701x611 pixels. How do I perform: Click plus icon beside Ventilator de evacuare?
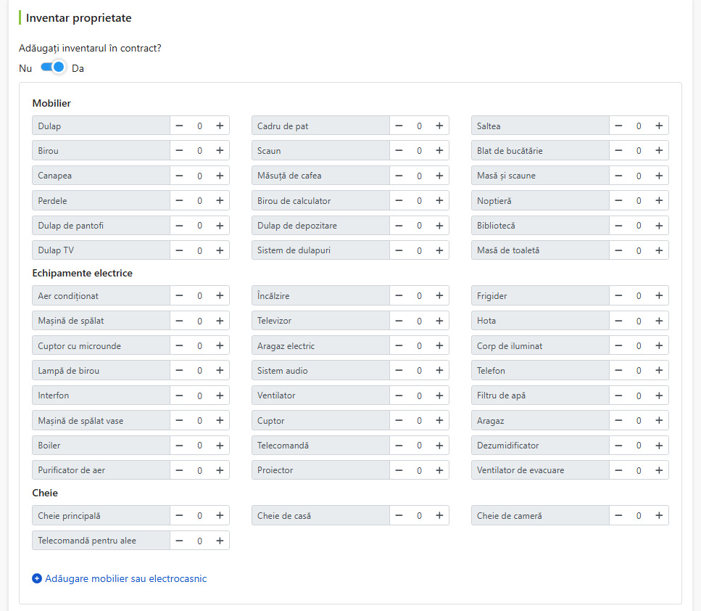pyautogui.click(x=659, y=470)
